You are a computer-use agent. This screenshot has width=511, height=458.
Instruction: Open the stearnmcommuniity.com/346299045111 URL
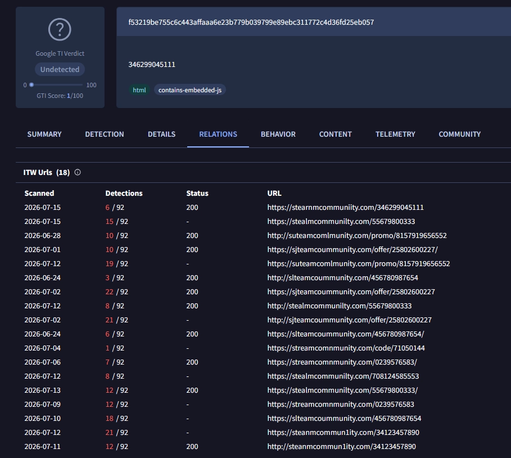tap(346, 208)
